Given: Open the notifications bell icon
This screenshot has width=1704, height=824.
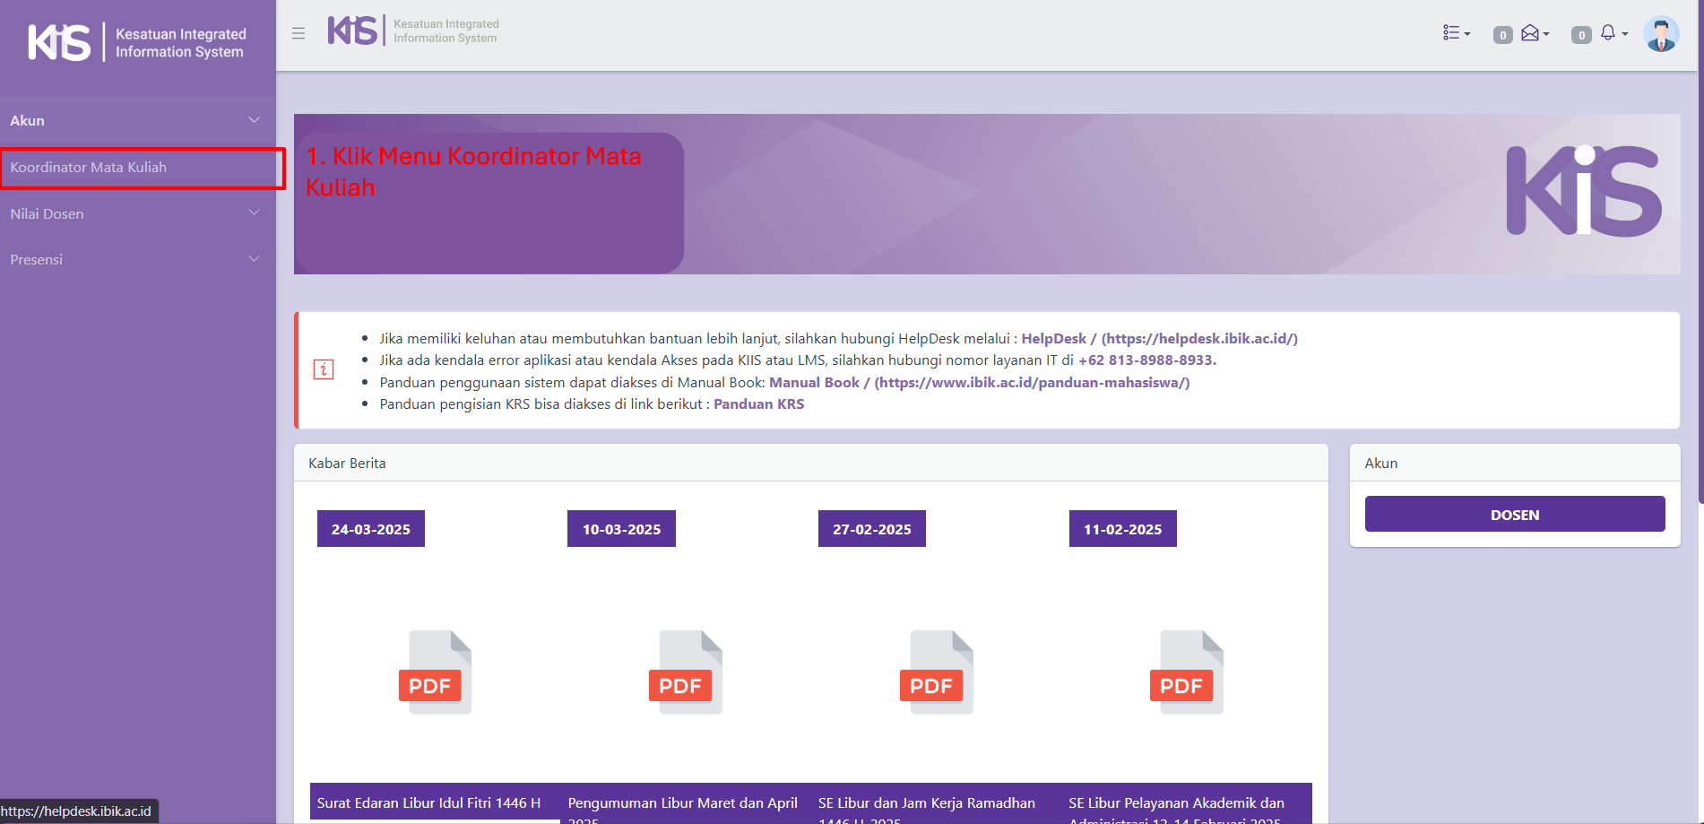Looking at the screenshot, I should click(x=1609, y=33).
